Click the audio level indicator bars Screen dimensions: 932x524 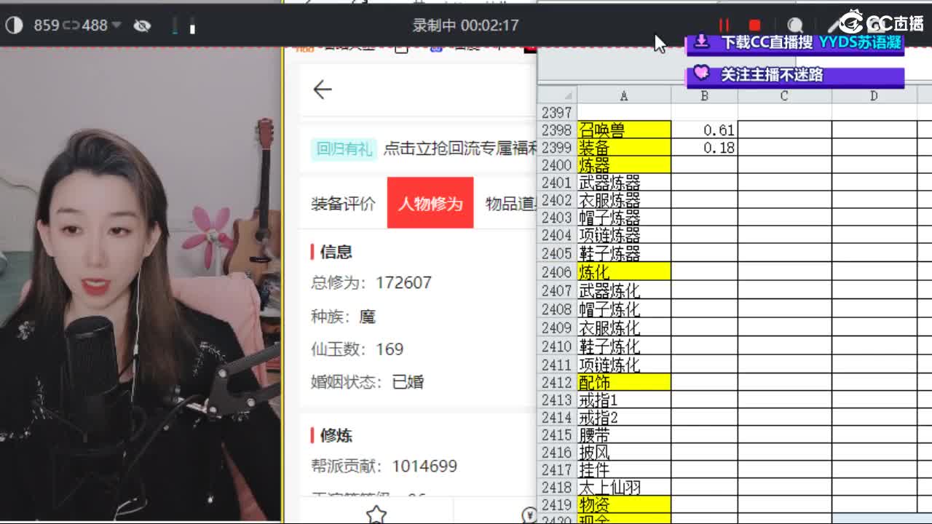pos(183,25)
